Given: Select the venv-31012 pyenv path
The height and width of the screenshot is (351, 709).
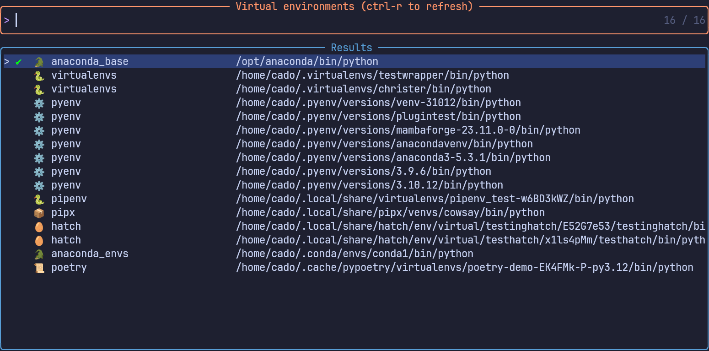Looking at the screenshot, I should 378,103.
